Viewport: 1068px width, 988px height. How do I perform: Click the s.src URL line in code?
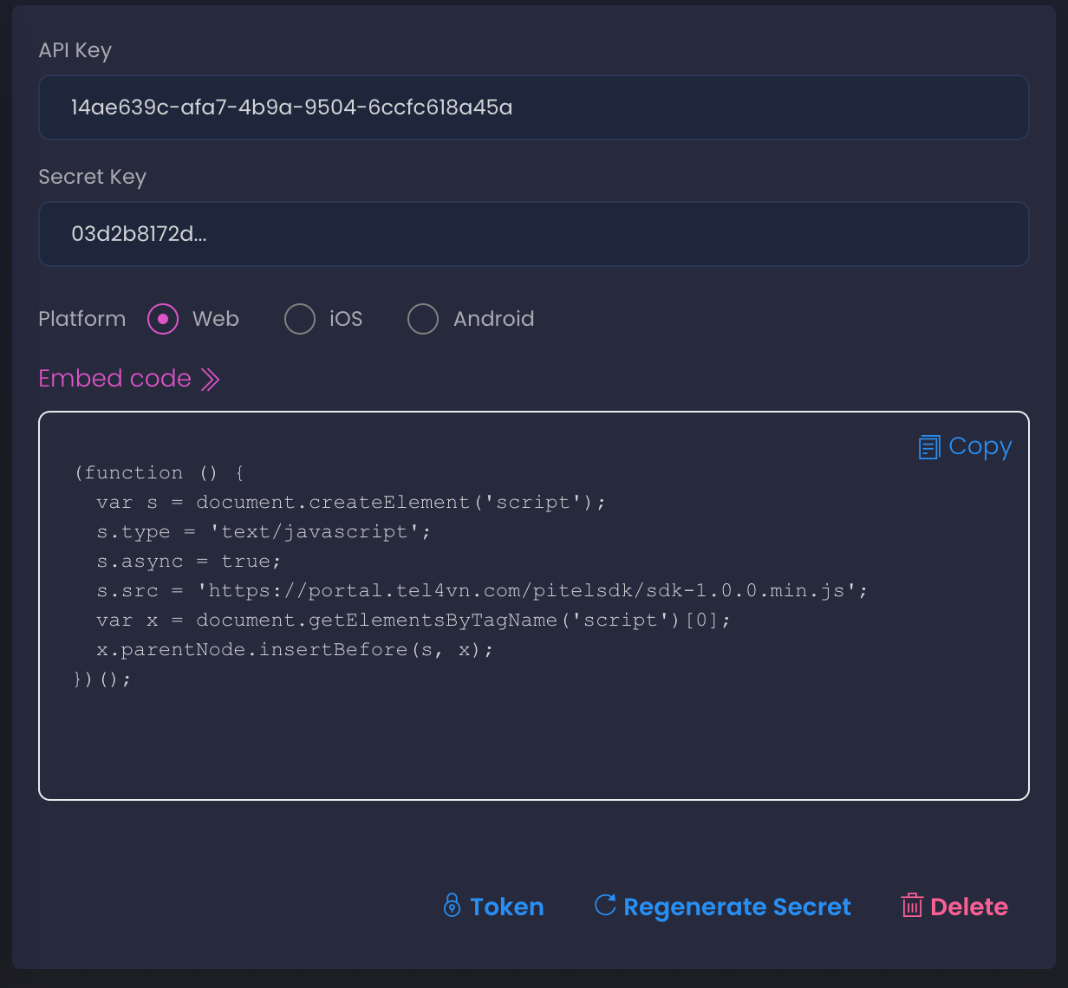[x=482, y=591]
